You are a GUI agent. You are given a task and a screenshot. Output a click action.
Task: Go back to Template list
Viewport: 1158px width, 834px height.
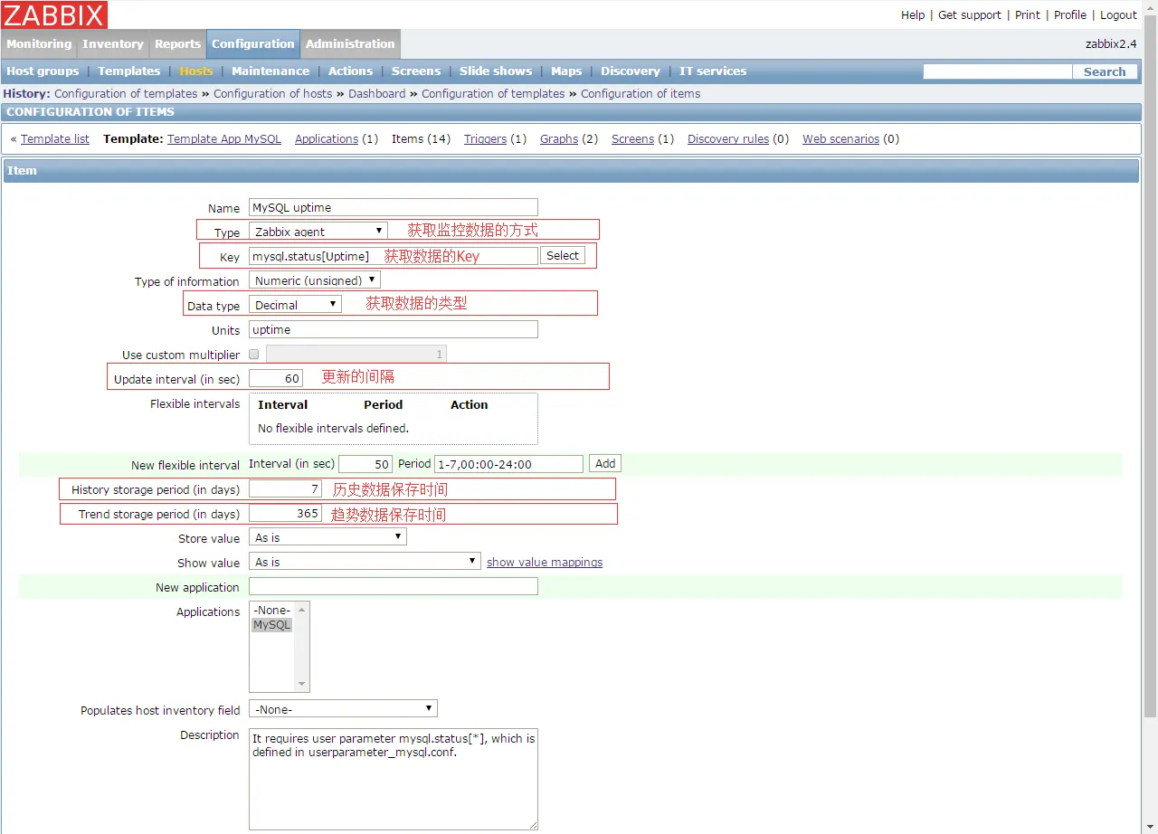(55, 138)
